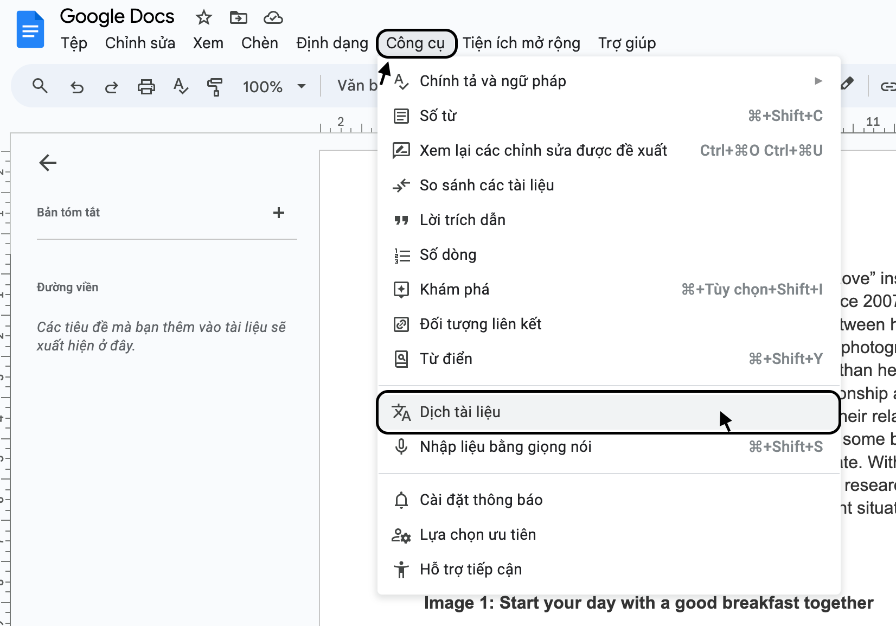Click the spell check icon in toolbar
Screen dimensions: 896x626
(x=181, y=86)
